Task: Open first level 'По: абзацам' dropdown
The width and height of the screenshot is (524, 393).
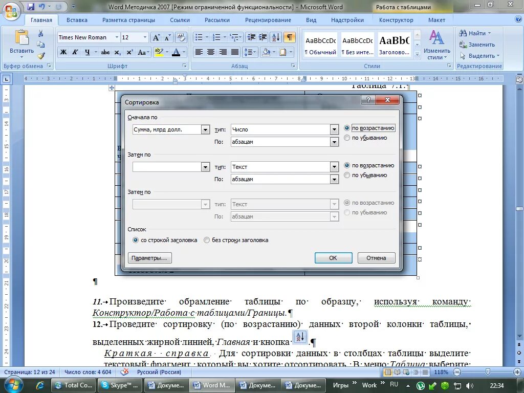Action: tap(334, 142)
